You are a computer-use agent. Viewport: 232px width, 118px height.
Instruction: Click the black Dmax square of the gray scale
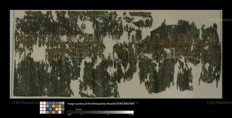69,112
